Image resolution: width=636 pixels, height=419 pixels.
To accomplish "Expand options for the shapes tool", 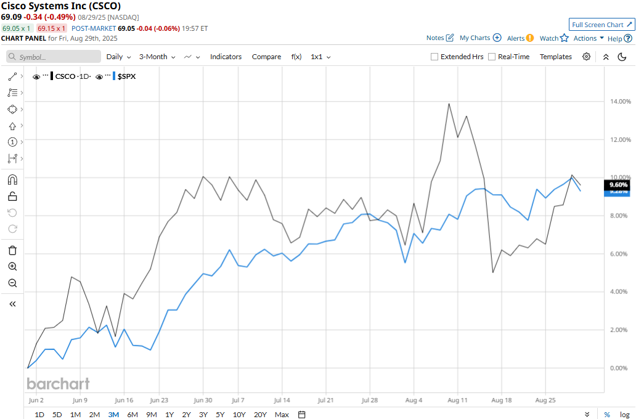I will [22, 110].
